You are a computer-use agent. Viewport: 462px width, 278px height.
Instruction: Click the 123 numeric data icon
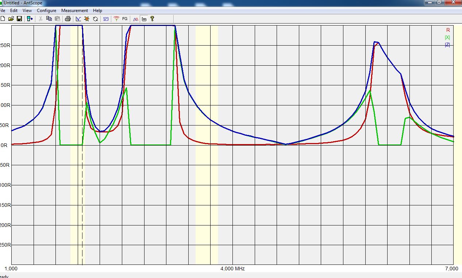pos(106,19)
